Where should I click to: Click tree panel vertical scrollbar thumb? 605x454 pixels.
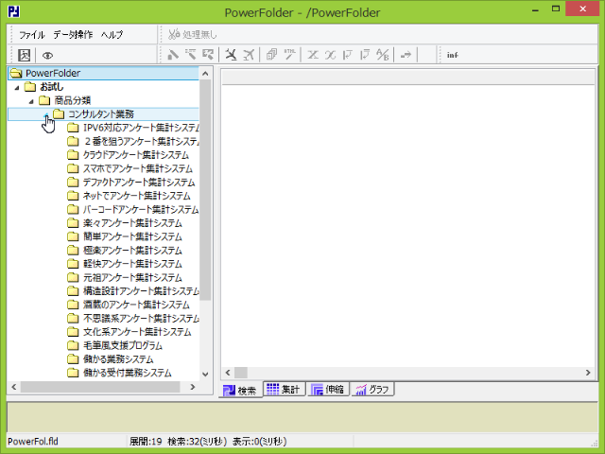coord(205,190)
